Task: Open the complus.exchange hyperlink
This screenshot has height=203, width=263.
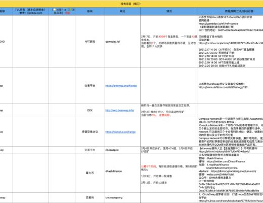Action: pos(120,132)
